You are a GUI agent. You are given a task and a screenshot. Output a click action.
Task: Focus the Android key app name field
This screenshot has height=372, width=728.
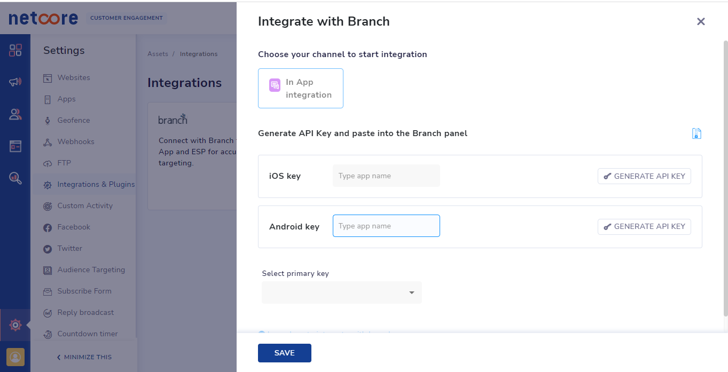click(386, 226)
